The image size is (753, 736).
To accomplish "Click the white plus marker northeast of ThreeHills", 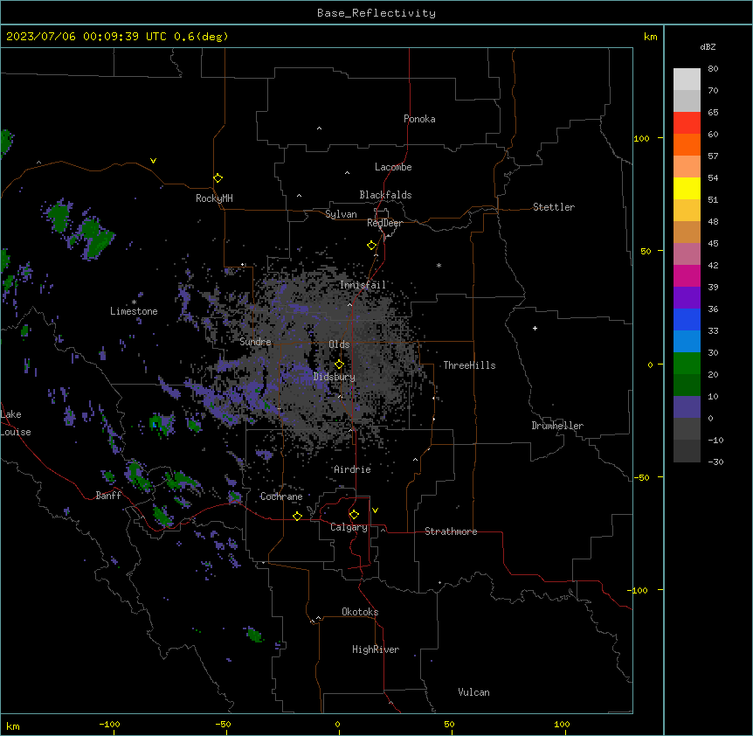I will click(x=535, y=328).
